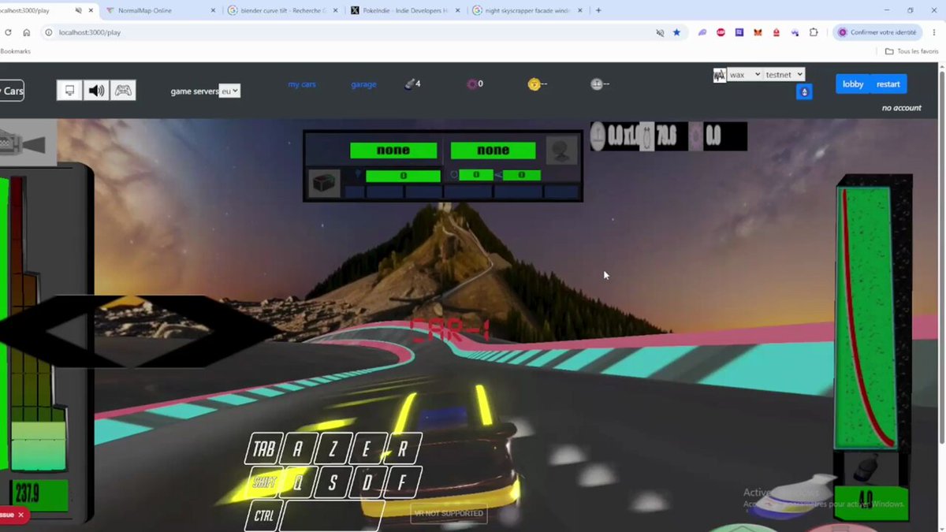Image resolution: width=946 pixels, height=532 pixels.
Task: Open the game servers eu dropdown
Action: [229, 91]
